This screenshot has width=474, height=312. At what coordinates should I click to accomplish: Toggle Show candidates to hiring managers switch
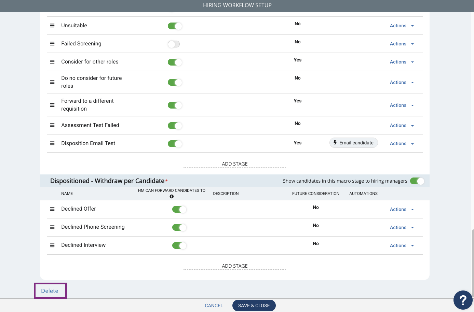417,181
